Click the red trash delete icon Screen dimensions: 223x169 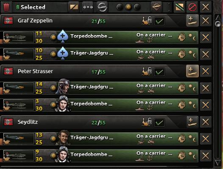pos(6,7)
